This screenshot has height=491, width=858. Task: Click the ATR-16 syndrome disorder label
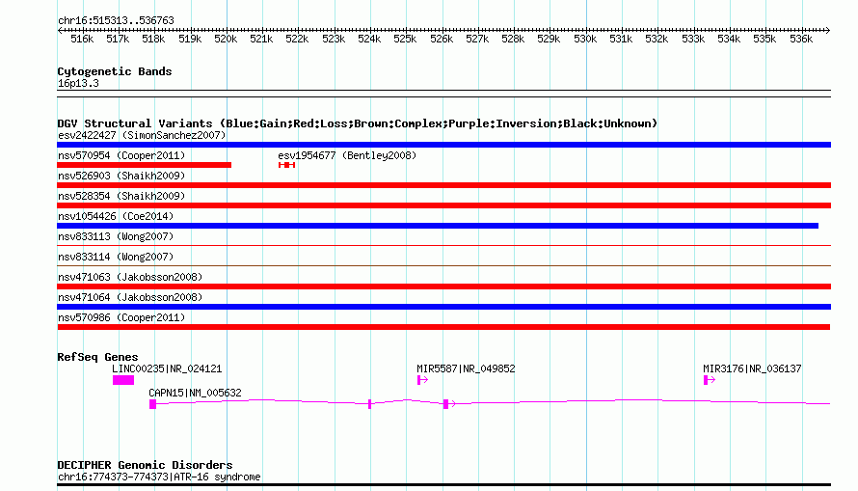coord(159,477)
